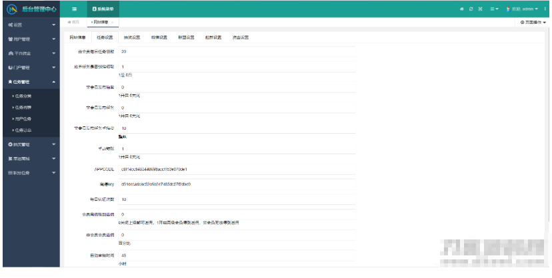Click the 后台管理中心 title
Image resolution: width=552 pixels, height=278 pixels.
(x=39, y=9)
